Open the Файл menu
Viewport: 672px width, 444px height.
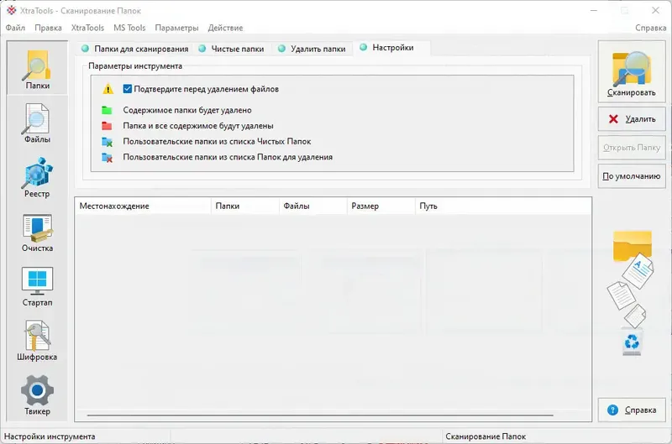coord(15,28)
